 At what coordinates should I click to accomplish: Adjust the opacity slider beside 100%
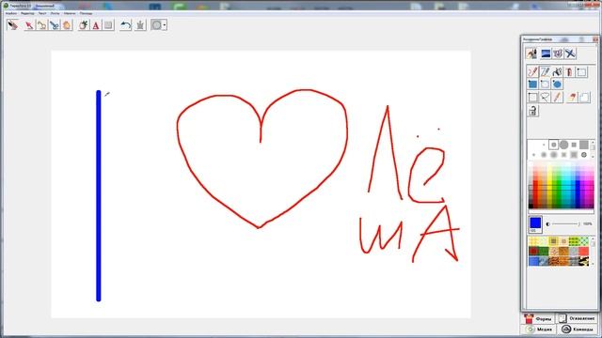tap(565, 223)
